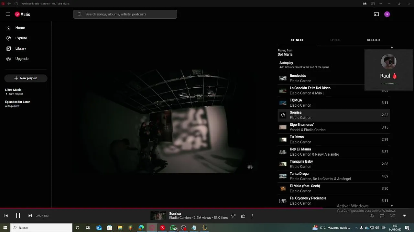Play El Malo (feat. Sech)
This screenshot has width=414, height=232.
click(x=334, y=188)
